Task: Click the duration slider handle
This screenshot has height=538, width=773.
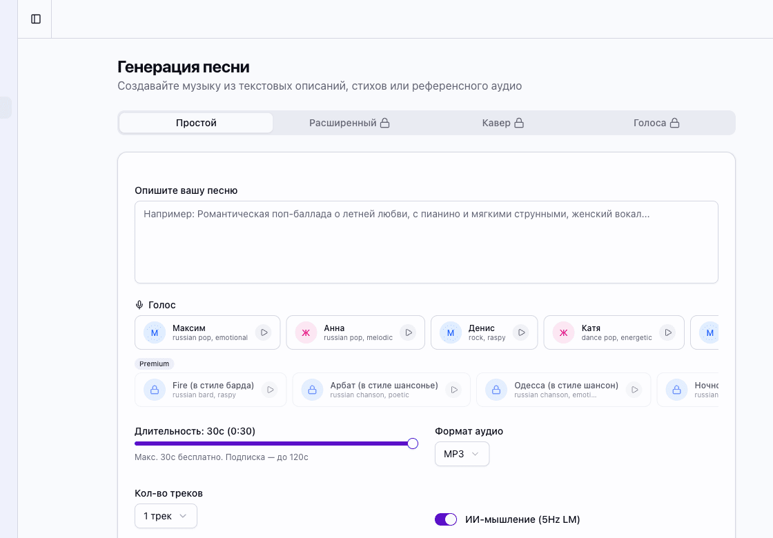Action: coord(413,444)
